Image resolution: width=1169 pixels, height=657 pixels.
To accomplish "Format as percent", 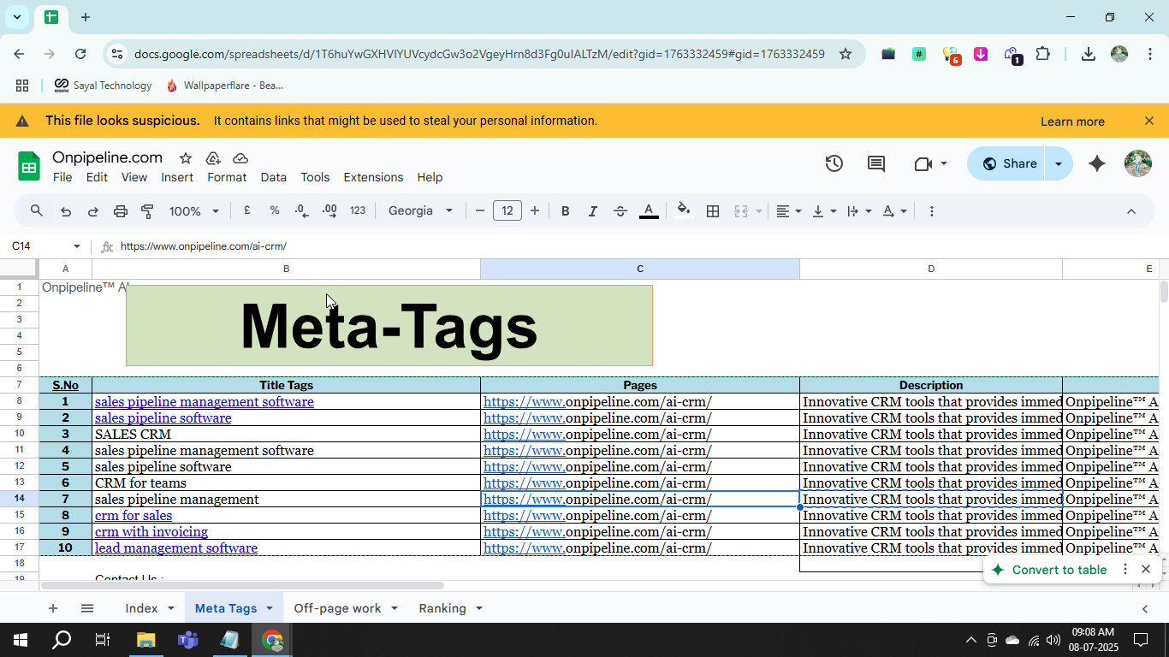I will coord(275,210).
